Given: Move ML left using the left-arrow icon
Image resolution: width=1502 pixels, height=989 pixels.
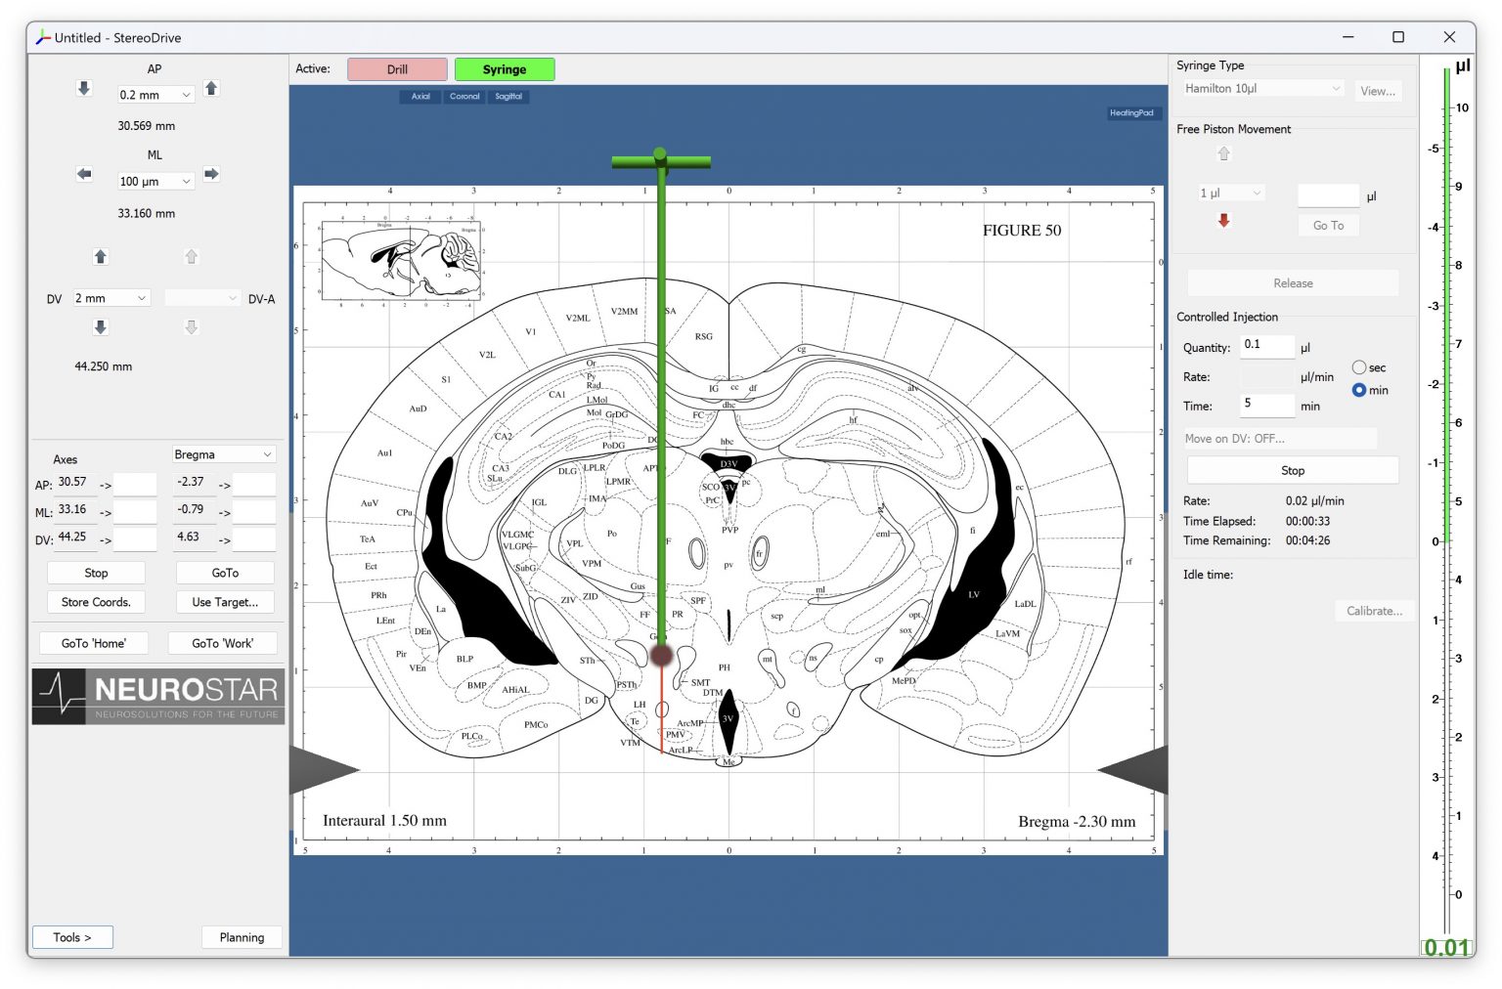Looking at the screenshot, I should (x=84, y=174).
